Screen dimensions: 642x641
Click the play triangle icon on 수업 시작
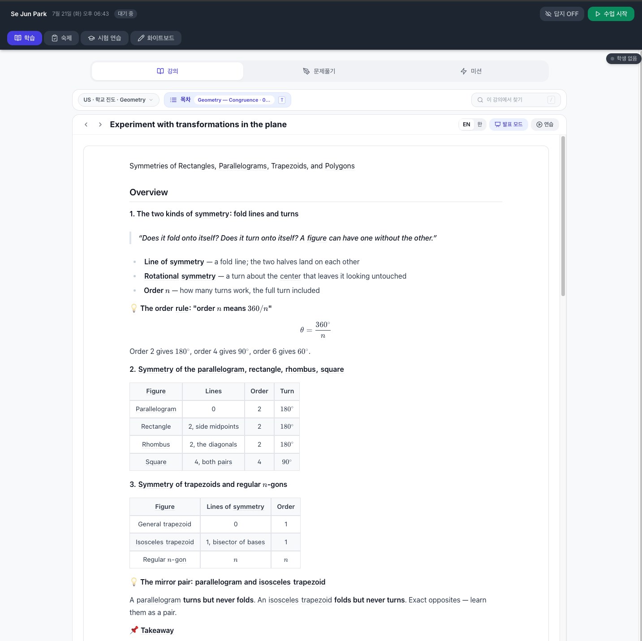click(598, 14)
